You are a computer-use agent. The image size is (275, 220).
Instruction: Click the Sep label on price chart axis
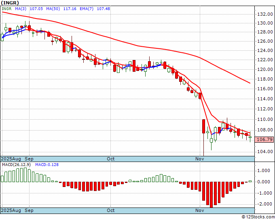29,159
